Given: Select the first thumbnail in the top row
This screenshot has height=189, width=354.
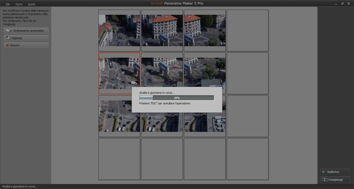Looking at the screenshot, I should [119, 30].
